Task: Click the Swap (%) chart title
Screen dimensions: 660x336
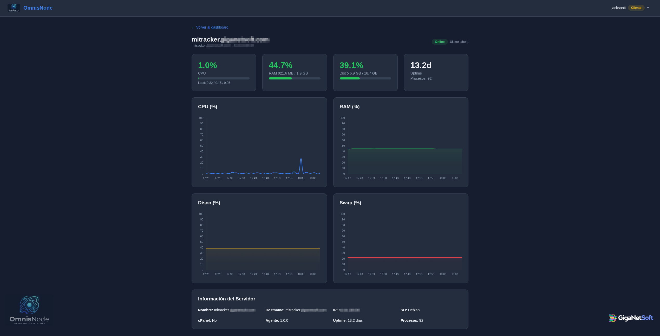Action: tap(350, 203)
